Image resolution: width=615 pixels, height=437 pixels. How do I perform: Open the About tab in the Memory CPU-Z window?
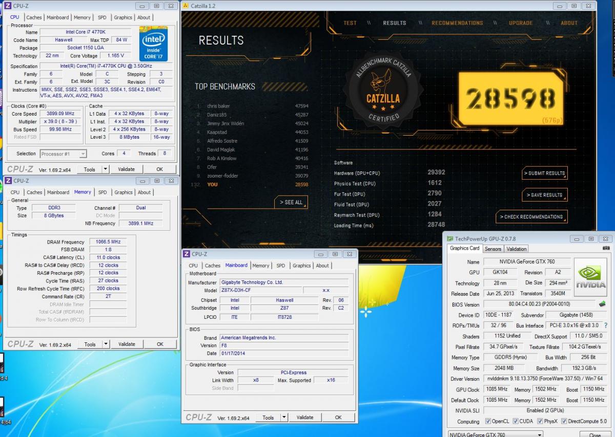pyautogui.click(x=145, y=192)
